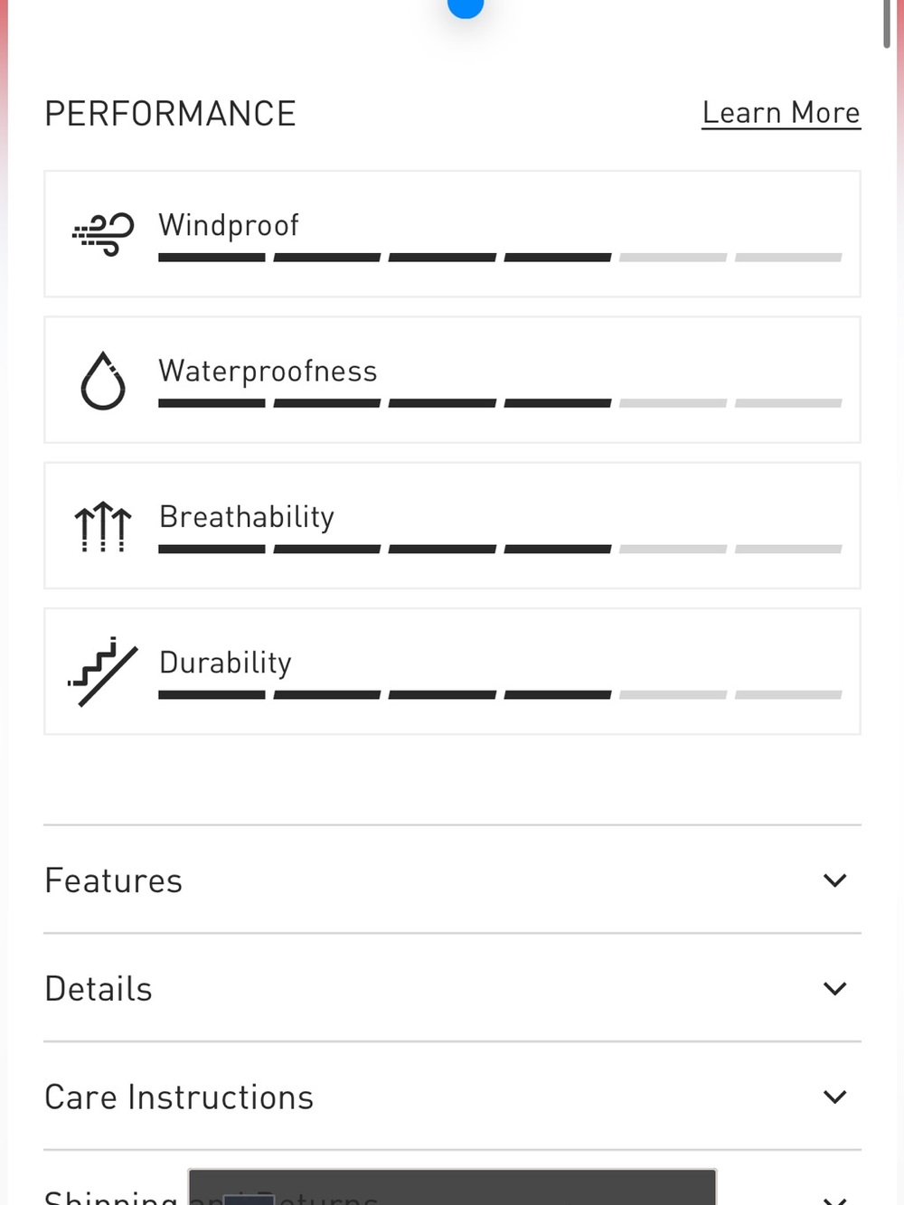Click the Windproof rating bar
The height and width of the screenshot is (1205, 904).
click(500, 258)
